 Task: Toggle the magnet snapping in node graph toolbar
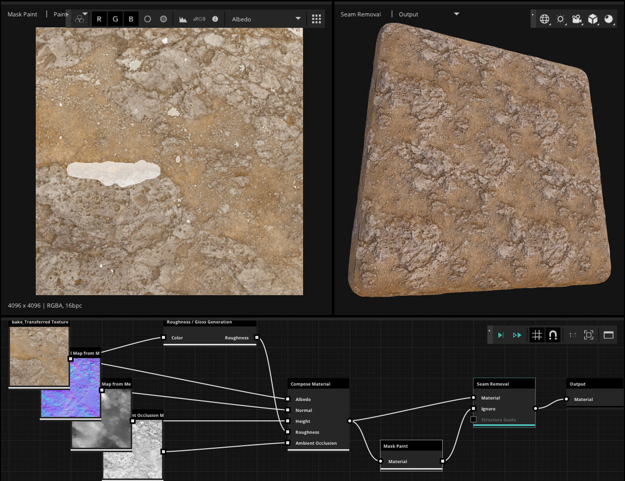click(552, 335)
